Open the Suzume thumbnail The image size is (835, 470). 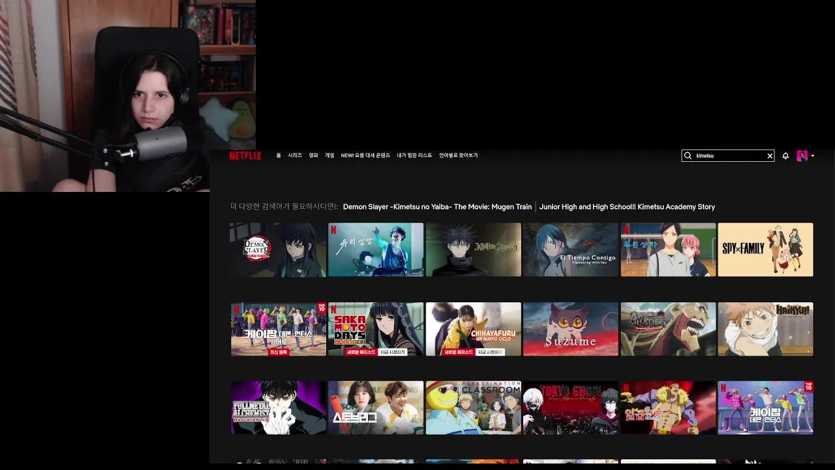[571, 329]
